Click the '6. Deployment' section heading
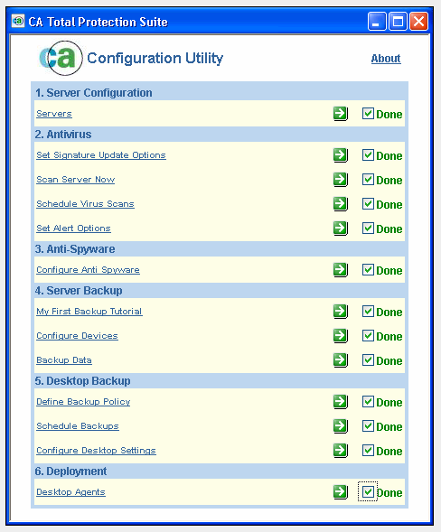This screenshot has width=441, height=532. point(70,471)
